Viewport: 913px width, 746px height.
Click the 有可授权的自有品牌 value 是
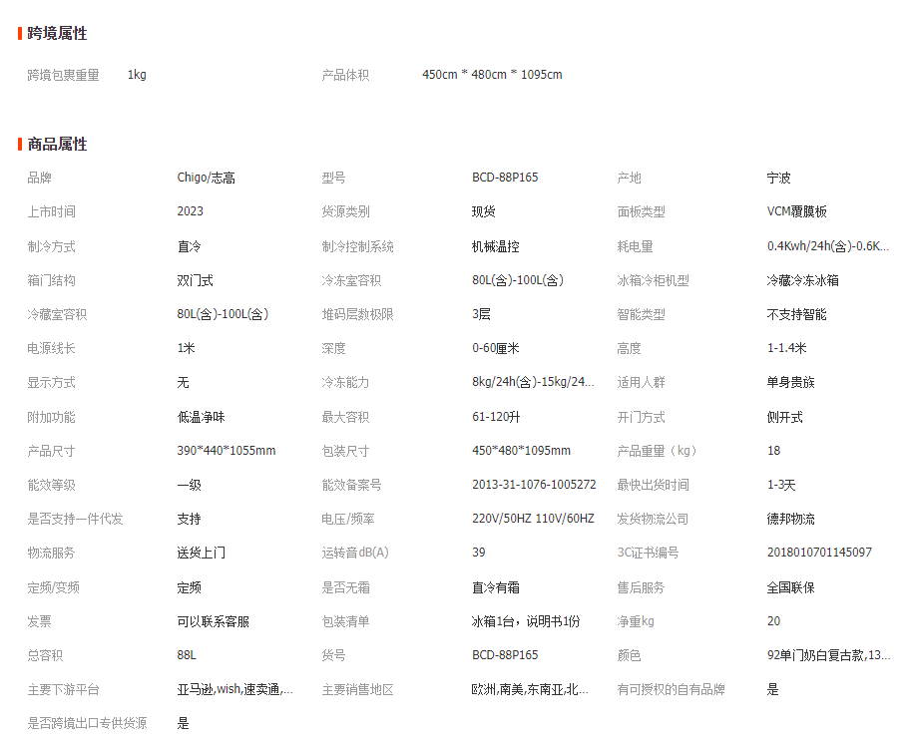click(772, 689)
